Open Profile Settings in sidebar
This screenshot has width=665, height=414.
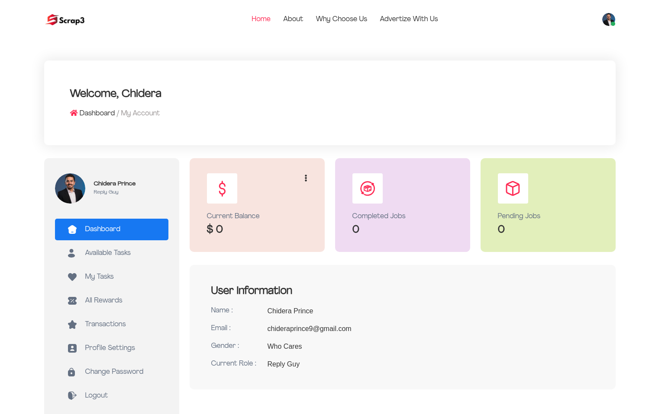point(110,347)
